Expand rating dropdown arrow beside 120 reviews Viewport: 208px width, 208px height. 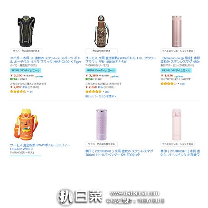179,84
